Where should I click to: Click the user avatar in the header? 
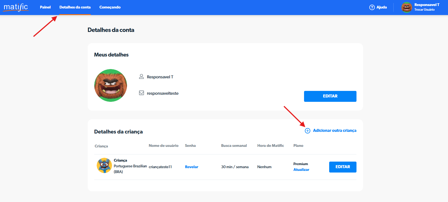coord(406,7)
